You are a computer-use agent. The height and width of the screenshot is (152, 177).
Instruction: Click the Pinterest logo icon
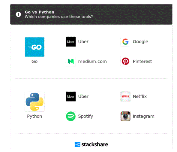click(x=125, y=61)
